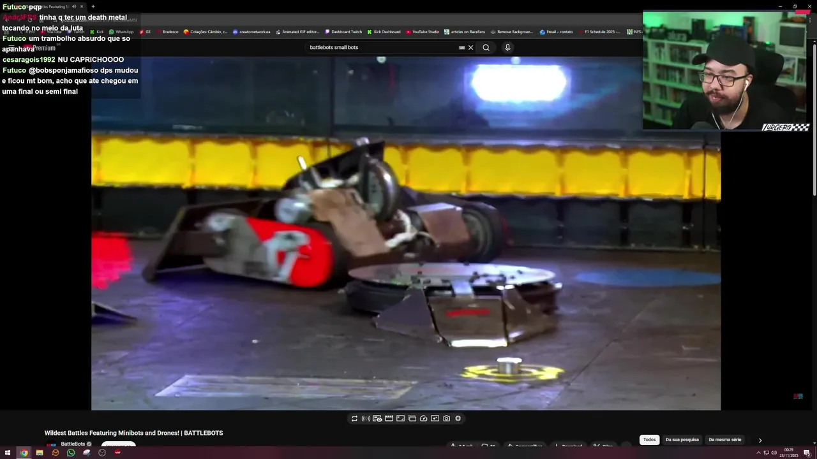
Task: Click the video player to pause
Action: pos(406,233)
